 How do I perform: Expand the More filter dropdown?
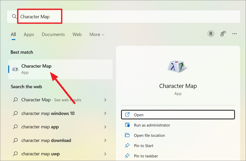point(97,34)
